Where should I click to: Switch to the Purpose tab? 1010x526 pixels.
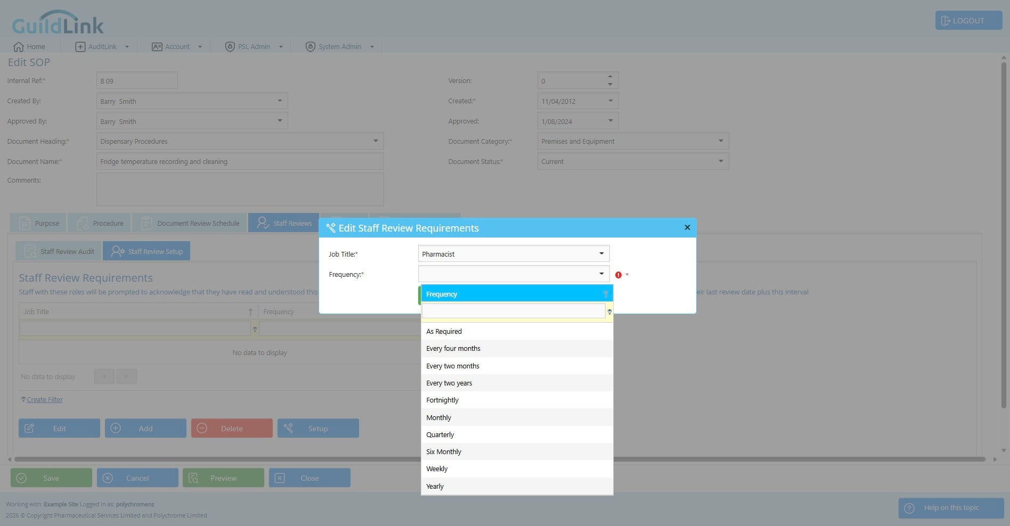pos(38,223)
